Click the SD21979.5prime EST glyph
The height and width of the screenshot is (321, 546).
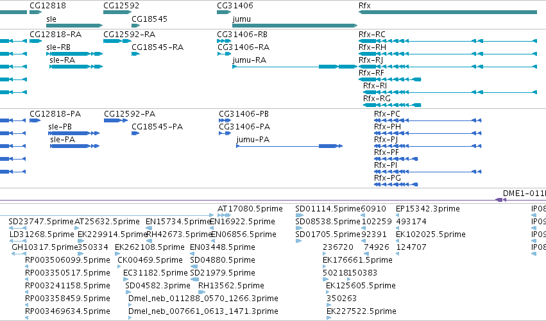[x=194, y=279]
